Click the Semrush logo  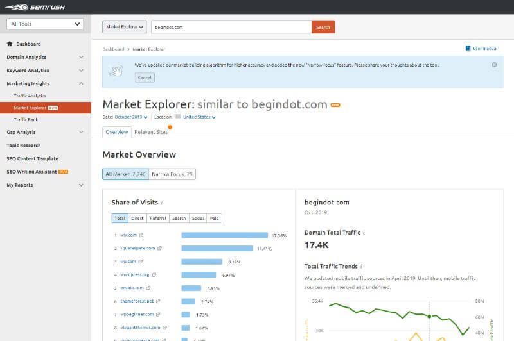35,7
